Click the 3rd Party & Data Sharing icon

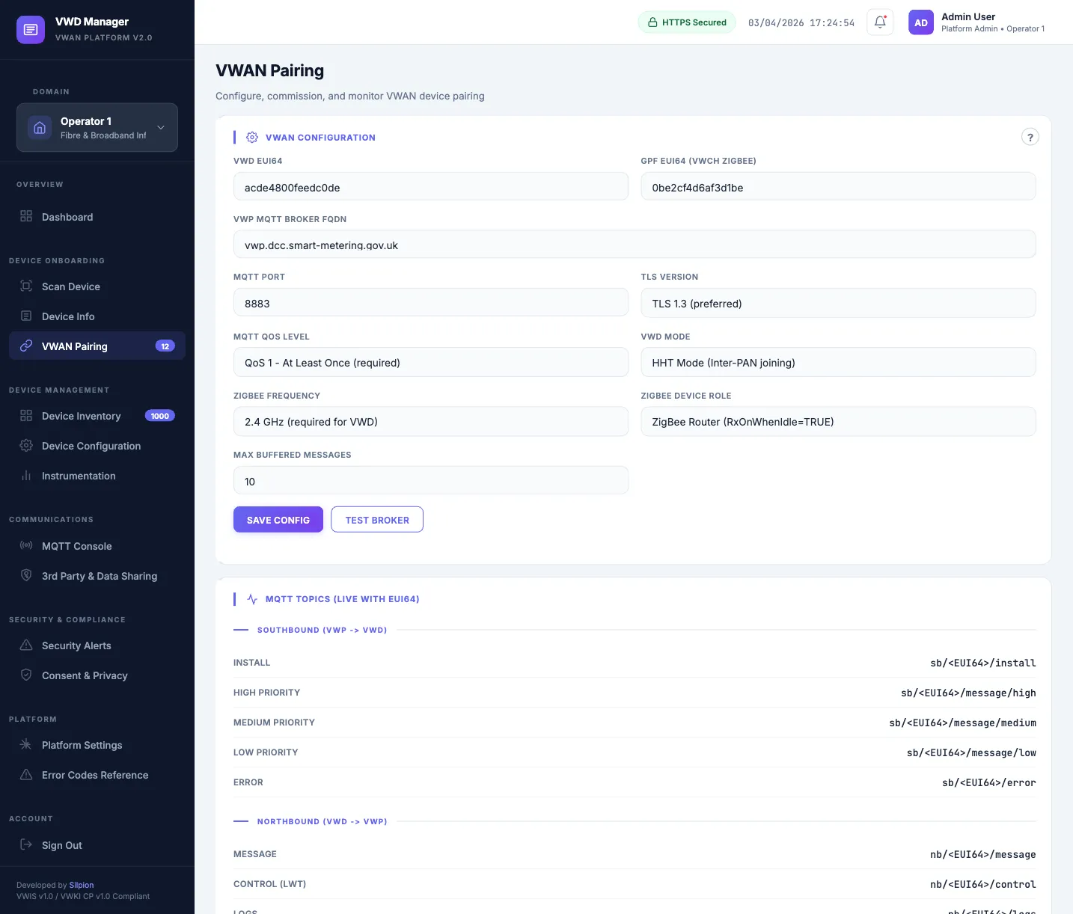[25, 576]
